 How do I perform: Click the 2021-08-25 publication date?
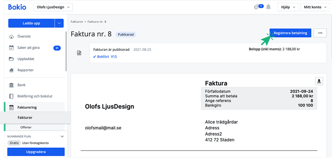(x=142, y=50)
